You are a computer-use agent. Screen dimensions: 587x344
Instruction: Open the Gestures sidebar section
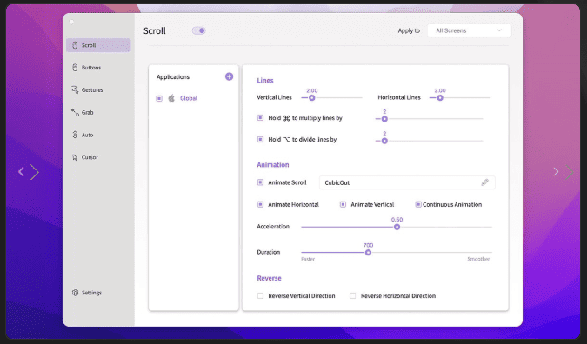pos(87,90)
